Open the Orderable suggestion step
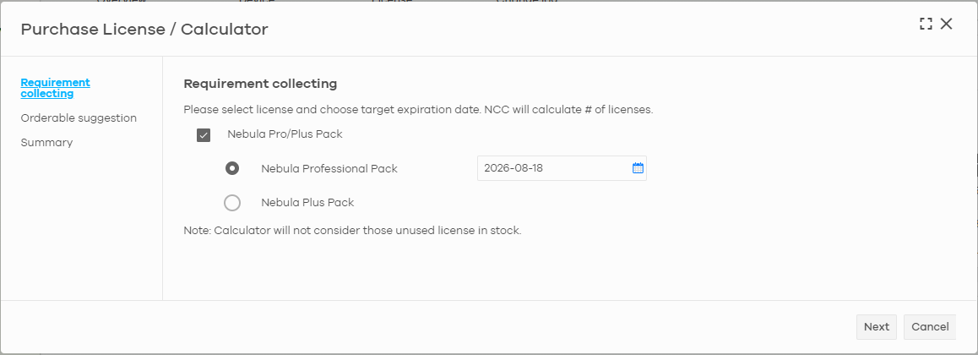 (79, 118)
